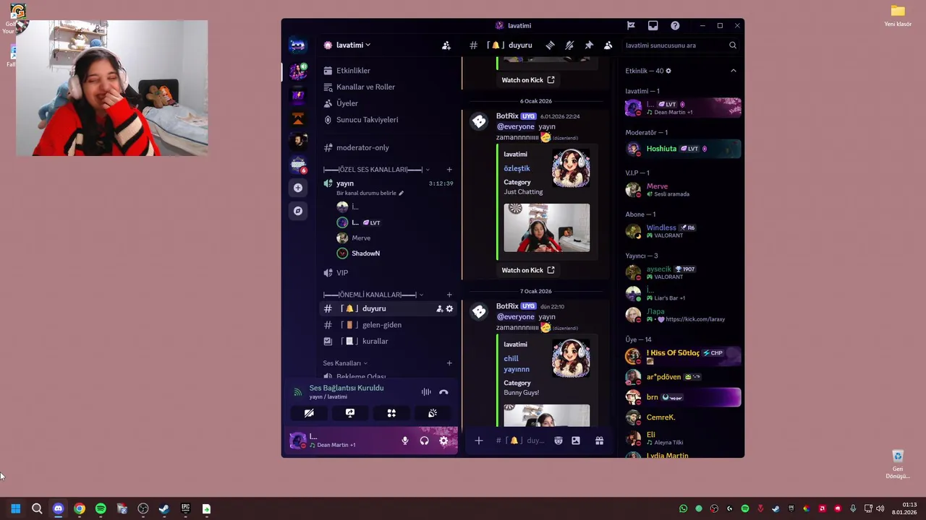Add channel to ÖNEMLİ KANALLAR plus

(x=449, y=295)
